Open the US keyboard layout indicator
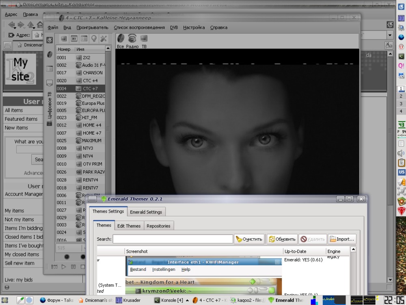The width and height of the screenshot is (406, 305). click(402, 172)
